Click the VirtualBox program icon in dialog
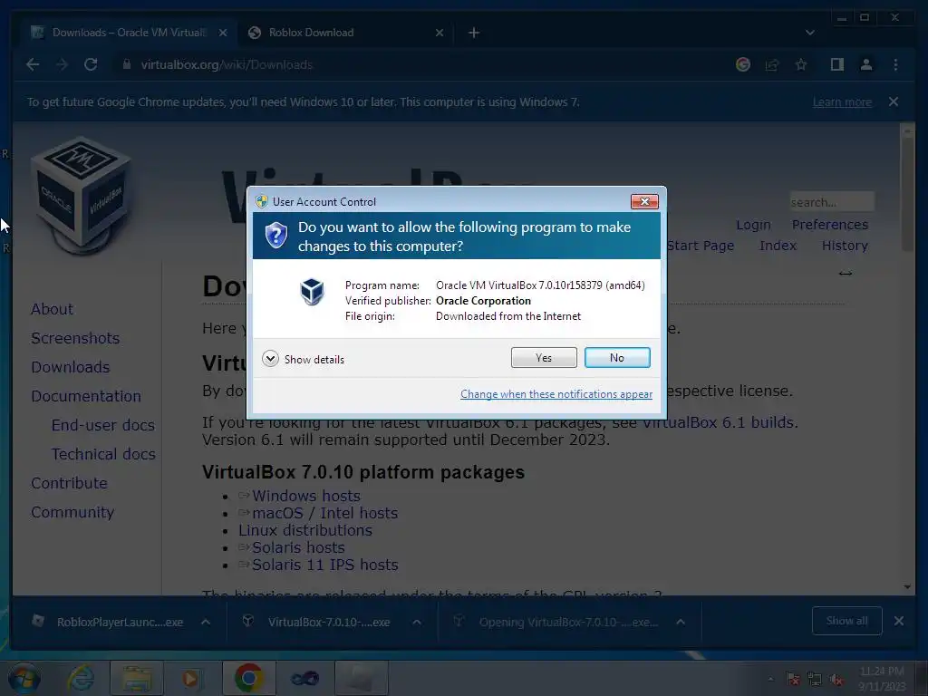This screenshot has width=928, height=696. [312, 292]
